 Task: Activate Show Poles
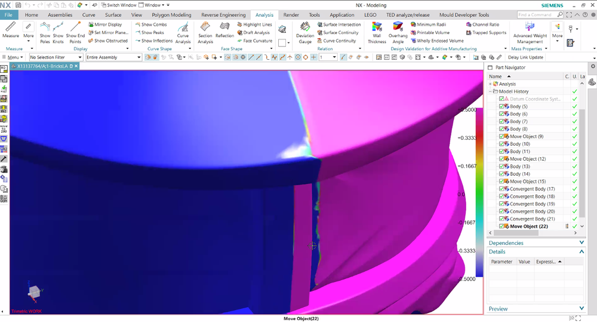45,32
